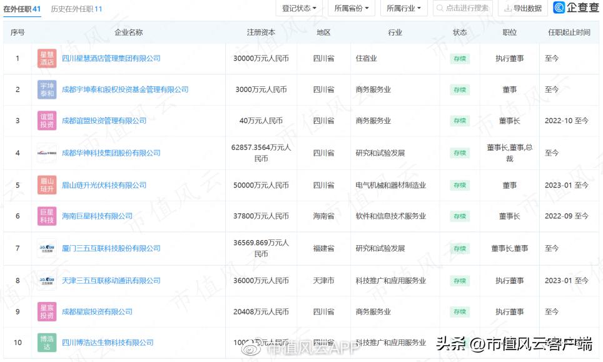Image resolution: width=603 pixels, height=362 pixels.
Task: Select the 谊盟投资 company icon
Action: (46, 121)
